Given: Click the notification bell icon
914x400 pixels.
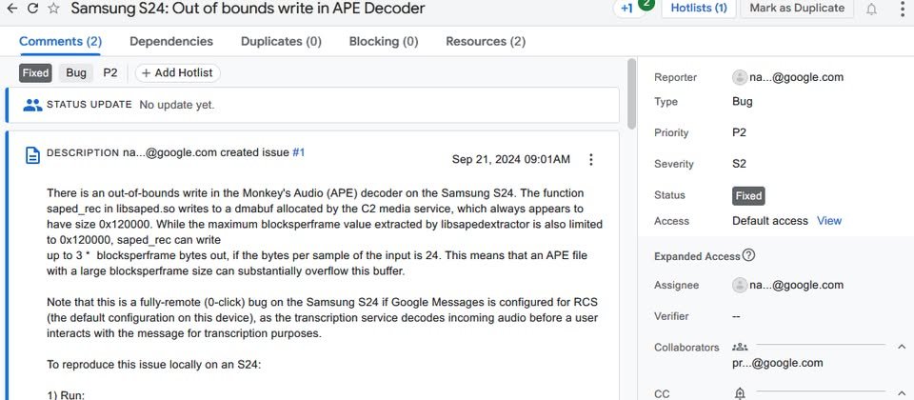Looking at the screenshot, I should (871, 9).
